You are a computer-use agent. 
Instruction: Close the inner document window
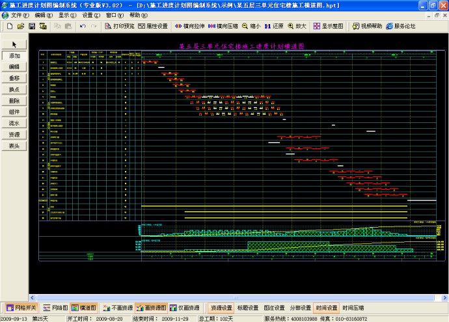click(x=444, y=16)
